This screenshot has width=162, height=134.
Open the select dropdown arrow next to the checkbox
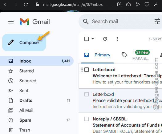point(93,39)
